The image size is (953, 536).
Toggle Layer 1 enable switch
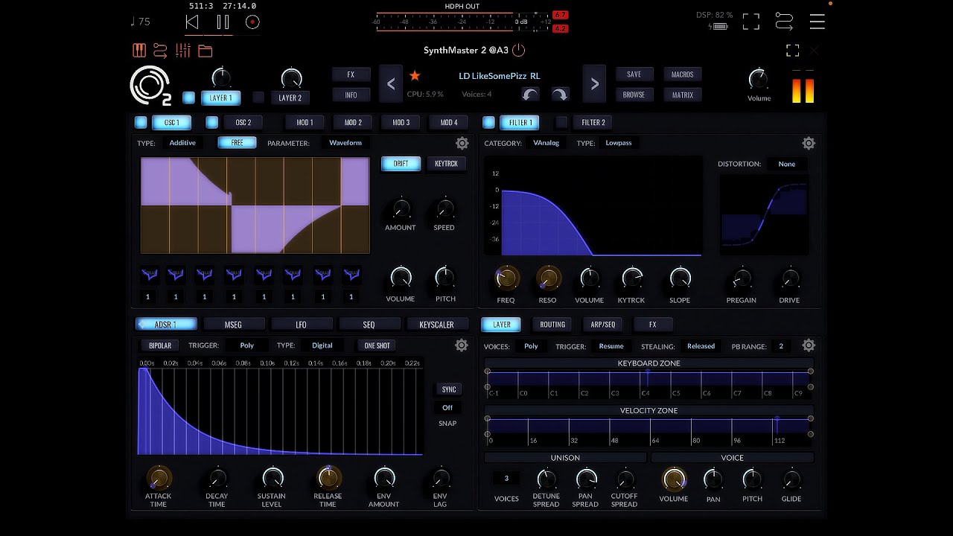pos(188,98)
